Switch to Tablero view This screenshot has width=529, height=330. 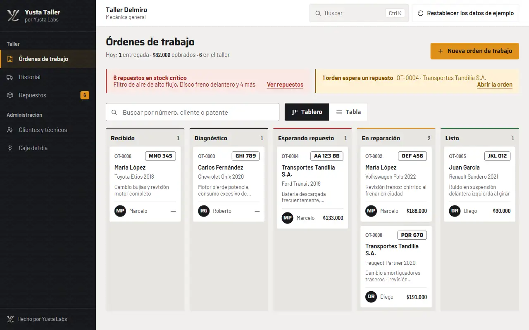307,112
